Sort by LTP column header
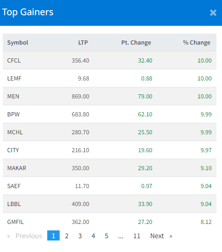The image size is (222, 252). click(x=83, y=43)
